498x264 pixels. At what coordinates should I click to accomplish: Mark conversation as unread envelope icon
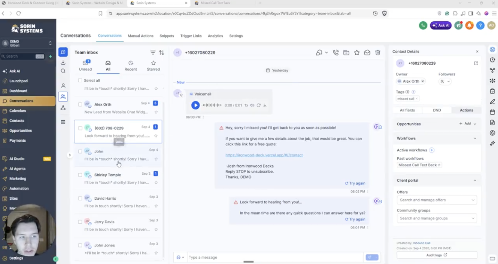pyautogui.click(x=367, y=53)
